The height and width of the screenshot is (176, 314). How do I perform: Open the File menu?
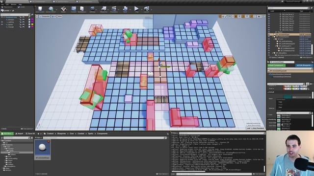(x=2, y=4)
